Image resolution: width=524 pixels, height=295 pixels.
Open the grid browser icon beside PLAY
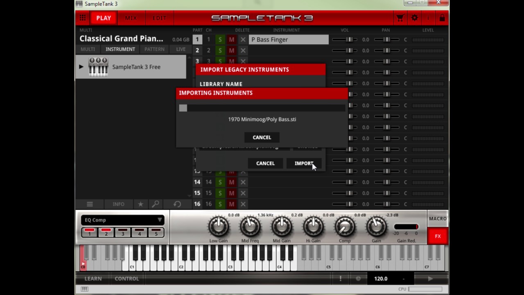(x=83, y=18)
